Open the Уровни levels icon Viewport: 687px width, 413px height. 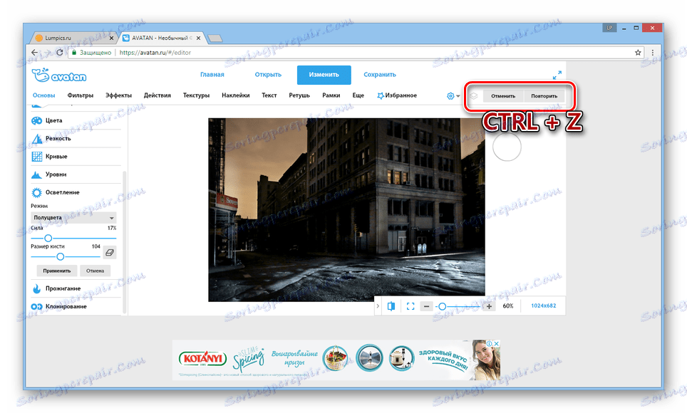[x=37, y=174]
